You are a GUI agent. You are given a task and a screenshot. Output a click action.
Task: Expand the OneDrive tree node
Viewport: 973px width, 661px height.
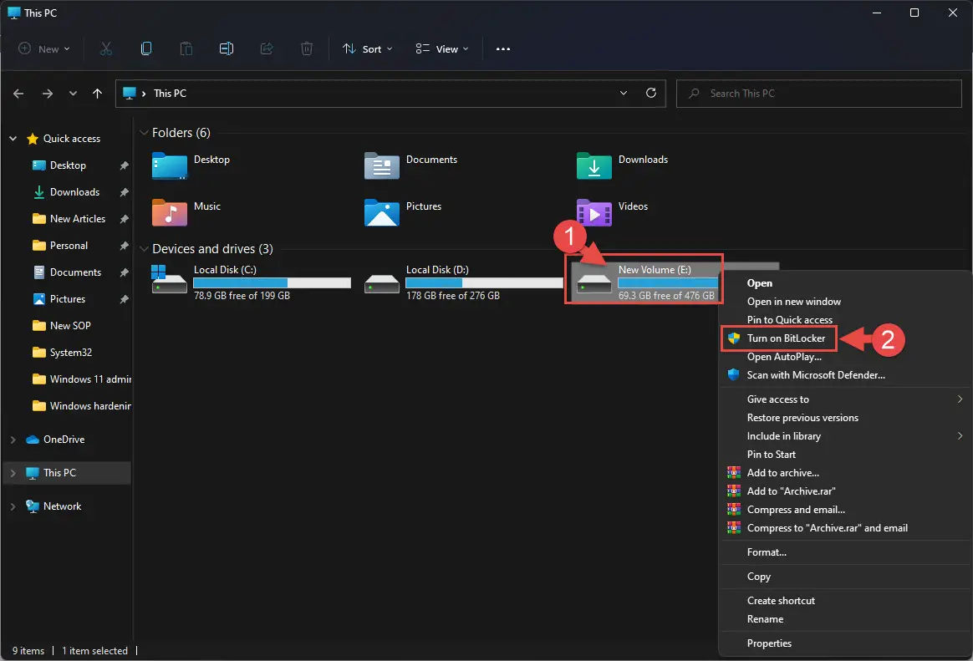pyautogui.click(x=13, y=440)
